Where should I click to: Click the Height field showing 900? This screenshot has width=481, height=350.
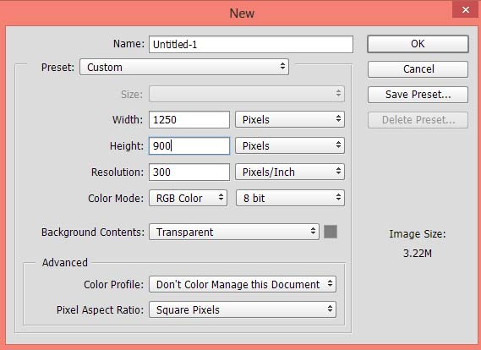(x=189, y=145)
